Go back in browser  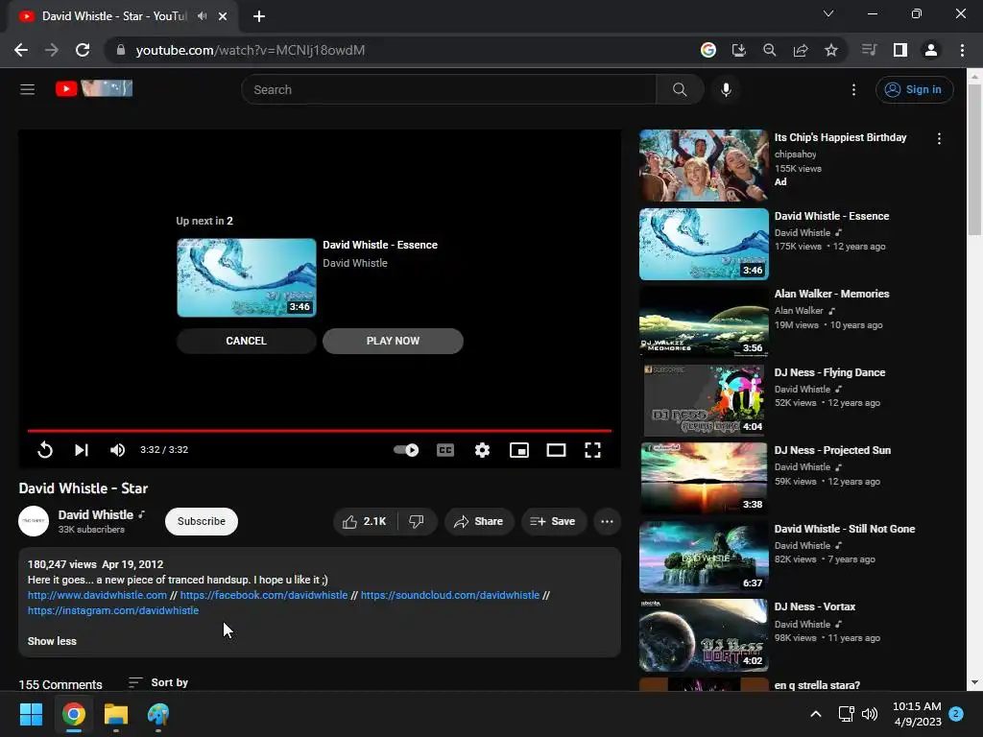(x=21, y=50)
